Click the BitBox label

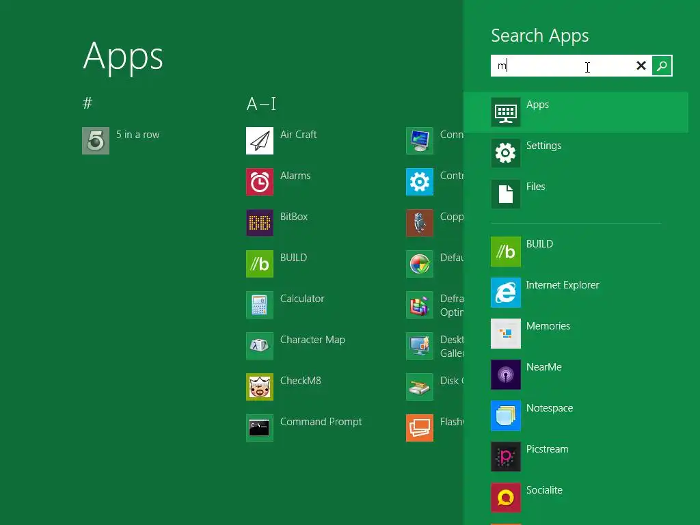(294, 217)
